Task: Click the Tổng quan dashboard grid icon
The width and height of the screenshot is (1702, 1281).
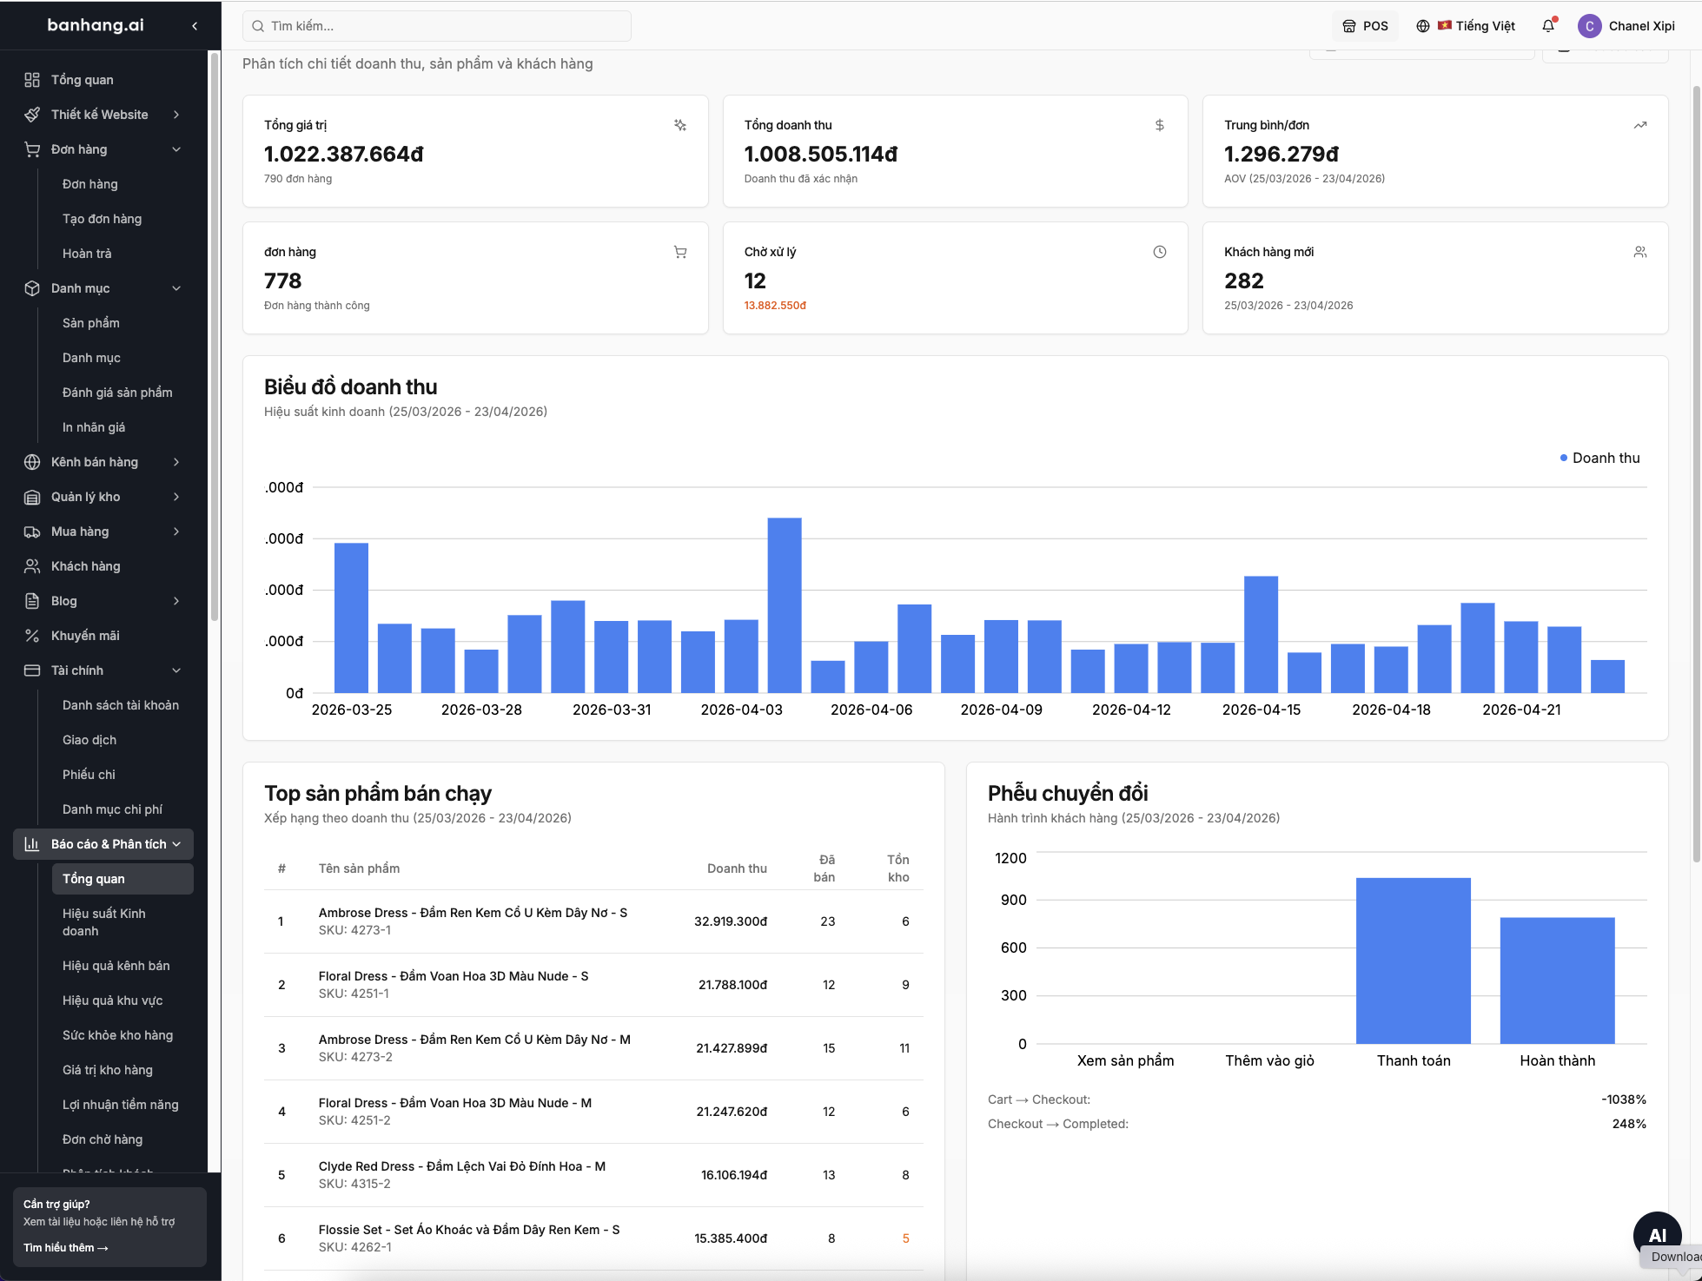Action: (32, 80)
